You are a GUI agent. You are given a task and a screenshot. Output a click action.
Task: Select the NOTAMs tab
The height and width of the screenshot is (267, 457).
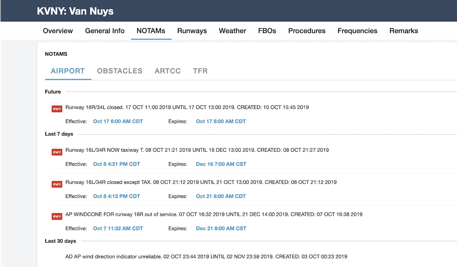click(x=151, y=31)
